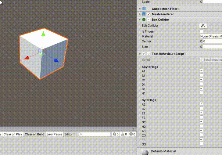Click the ByteFlags header label
222x155 pixels.
[149, 100]
